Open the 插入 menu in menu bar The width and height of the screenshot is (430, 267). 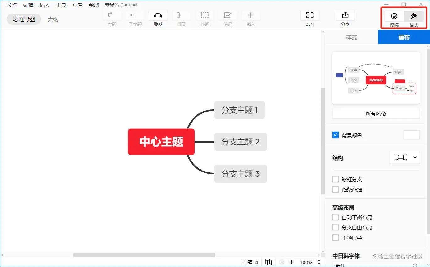tap(45, 5)
